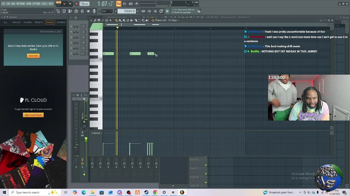Click the red Record button
Screen dimensions: 350x196
tap(76, 4)
